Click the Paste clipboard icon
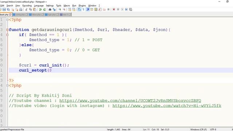This screenshot has width=233, height=131. pos(35,9)
